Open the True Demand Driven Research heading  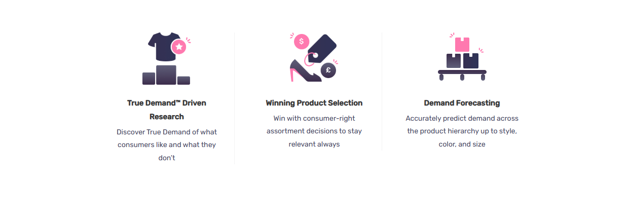(167, 110)
